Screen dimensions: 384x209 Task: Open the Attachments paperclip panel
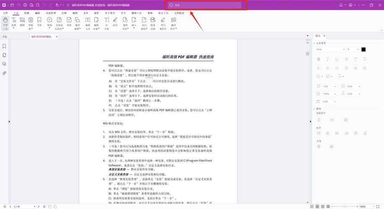click(4, 73)
